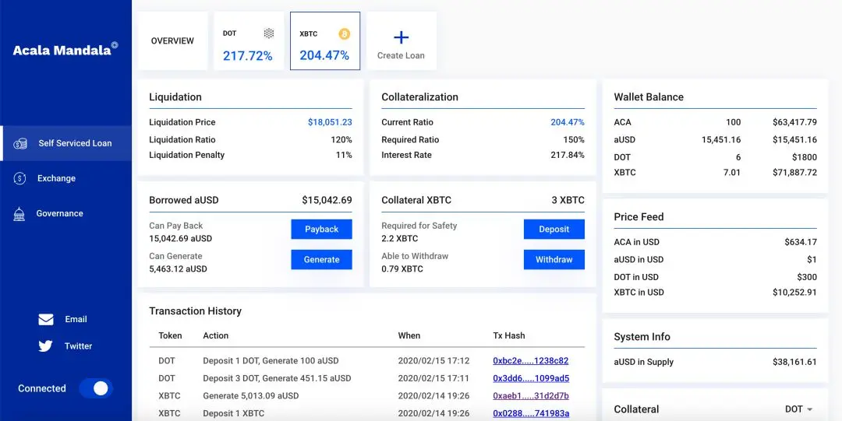
Task: Click the Current Ratio 204.47% value
Action: (x=568, y=122)
